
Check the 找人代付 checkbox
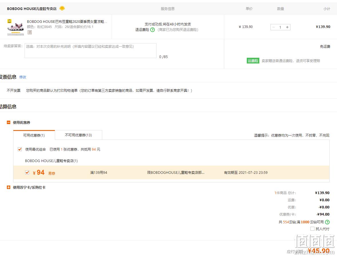(312, 229)
